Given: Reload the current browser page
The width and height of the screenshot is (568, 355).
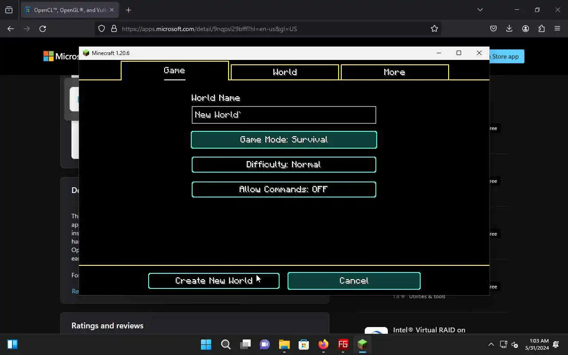Looking at the screenshot, I should [43, 28].
